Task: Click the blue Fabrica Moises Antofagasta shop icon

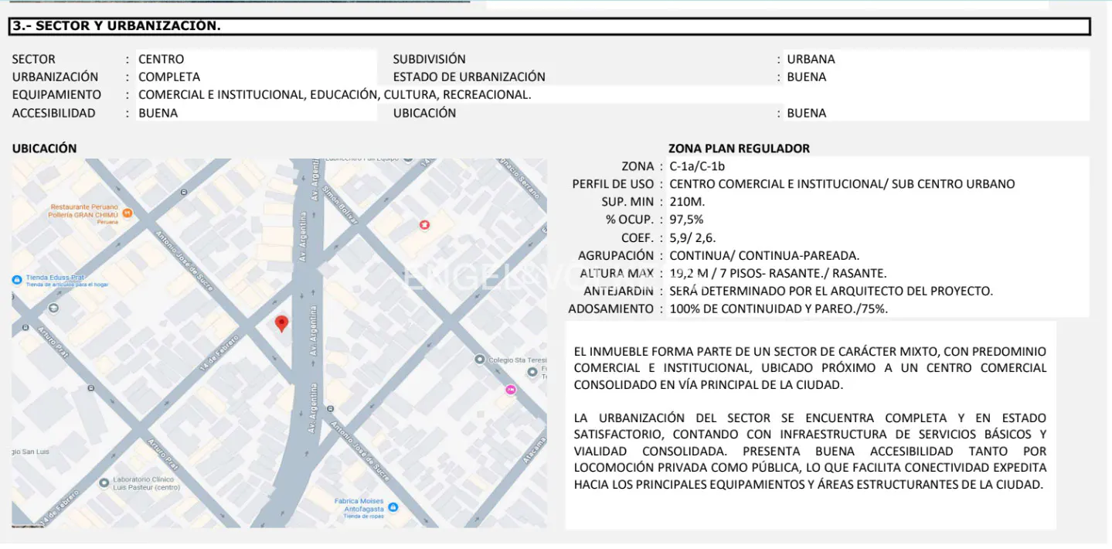Action: tap(393, 507)
